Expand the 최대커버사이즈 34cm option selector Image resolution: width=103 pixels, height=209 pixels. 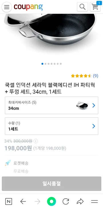click(x=51, y=105)
